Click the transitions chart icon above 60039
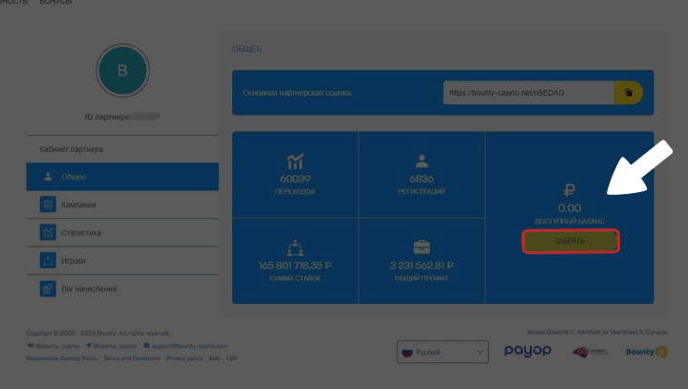This screenshot has height=389, width=688. 295,161
